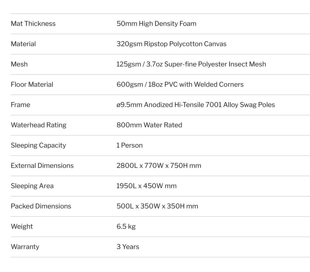Select the Packed Dimensions value 500L x 350W

tap(157, 206)
